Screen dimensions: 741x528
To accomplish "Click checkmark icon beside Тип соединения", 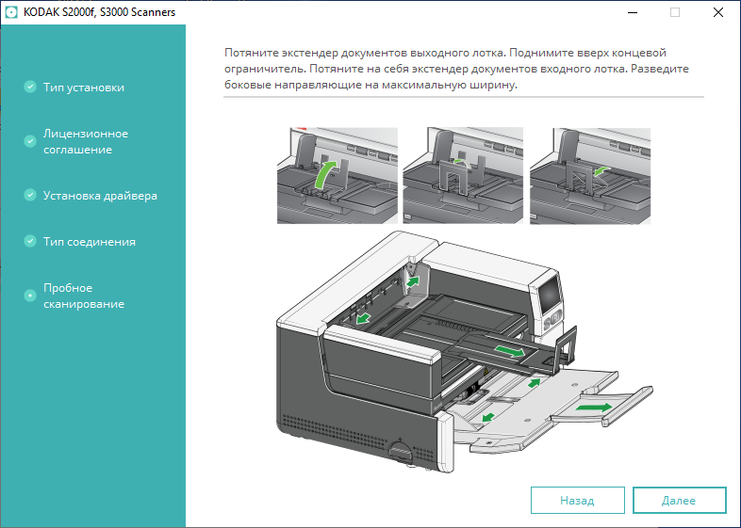I will (x=30, y=241).
